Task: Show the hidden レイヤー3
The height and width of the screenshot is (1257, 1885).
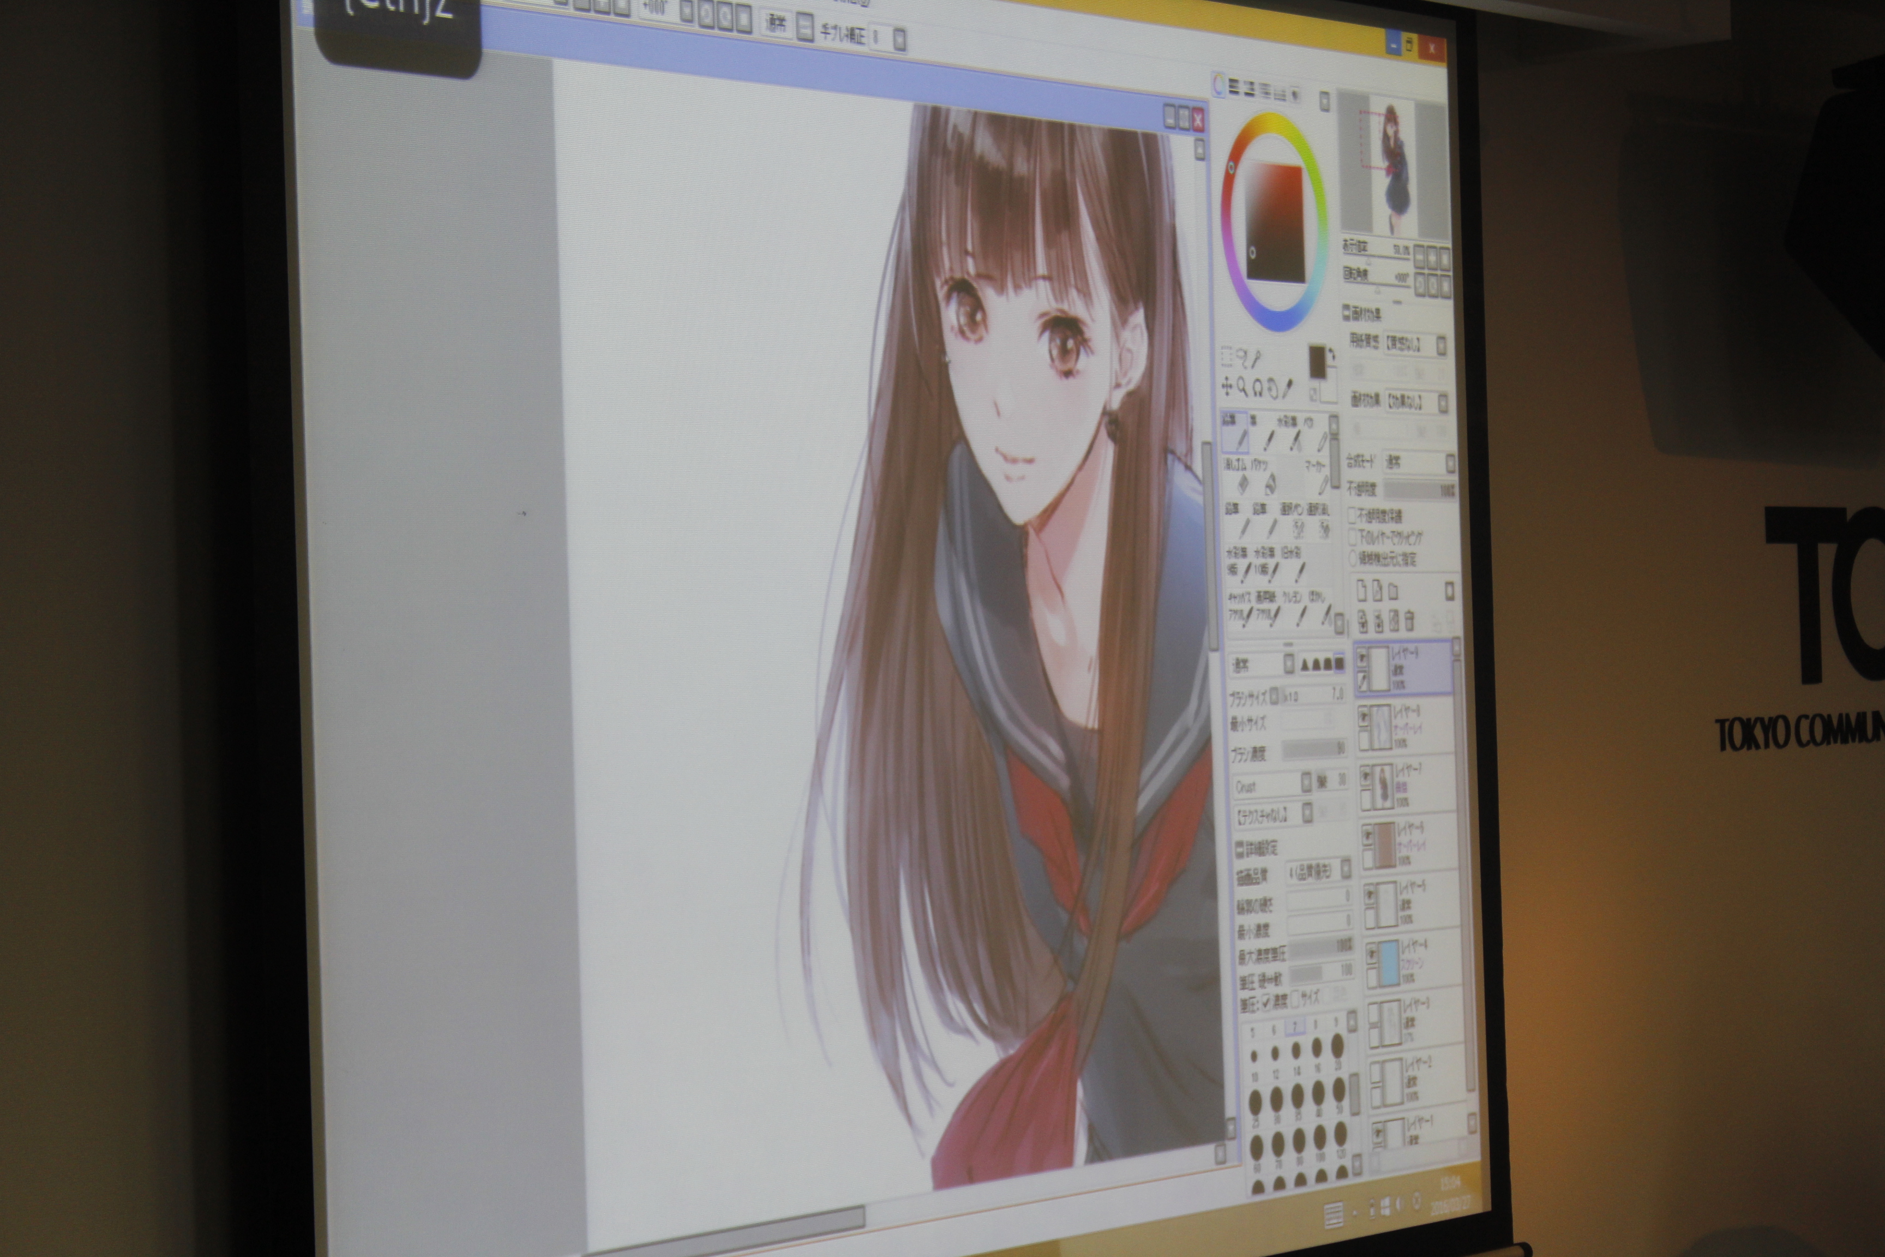Action: (x=1374, y=1013)
